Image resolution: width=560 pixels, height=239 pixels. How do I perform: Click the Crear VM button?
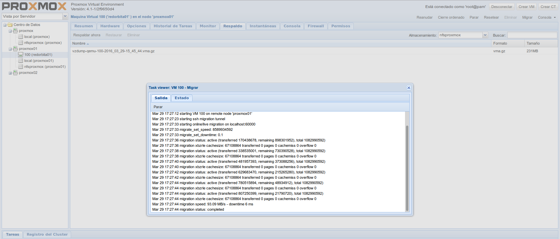click(x=526, y=7)
